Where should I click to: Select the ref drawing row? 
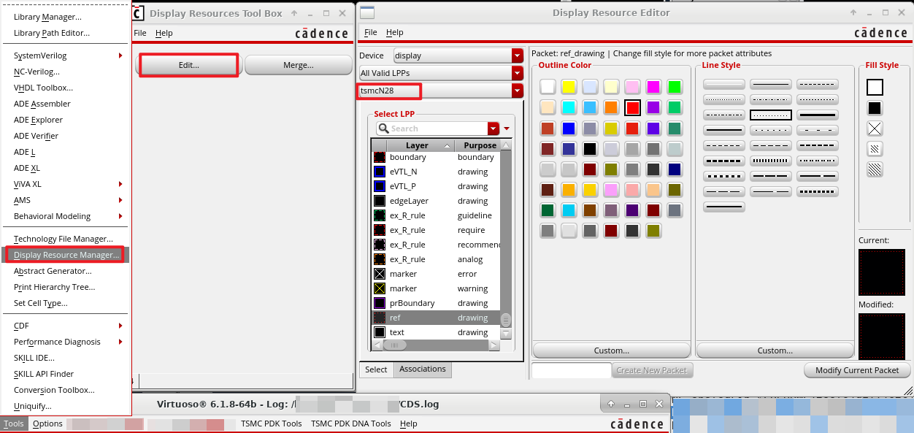pos(436,318)
